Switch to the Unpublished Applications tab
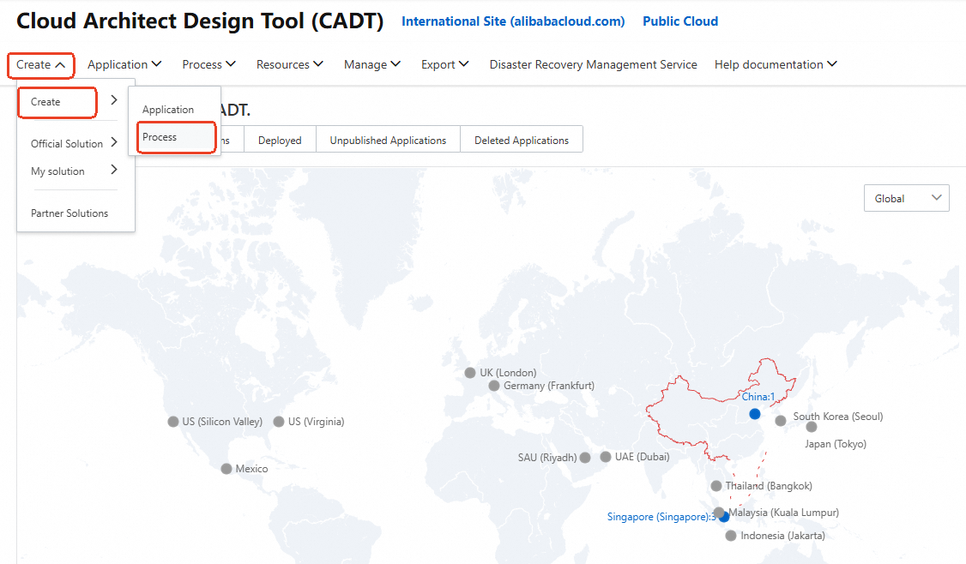Screen dimensions: 966x564 click(x=388, y=141)
